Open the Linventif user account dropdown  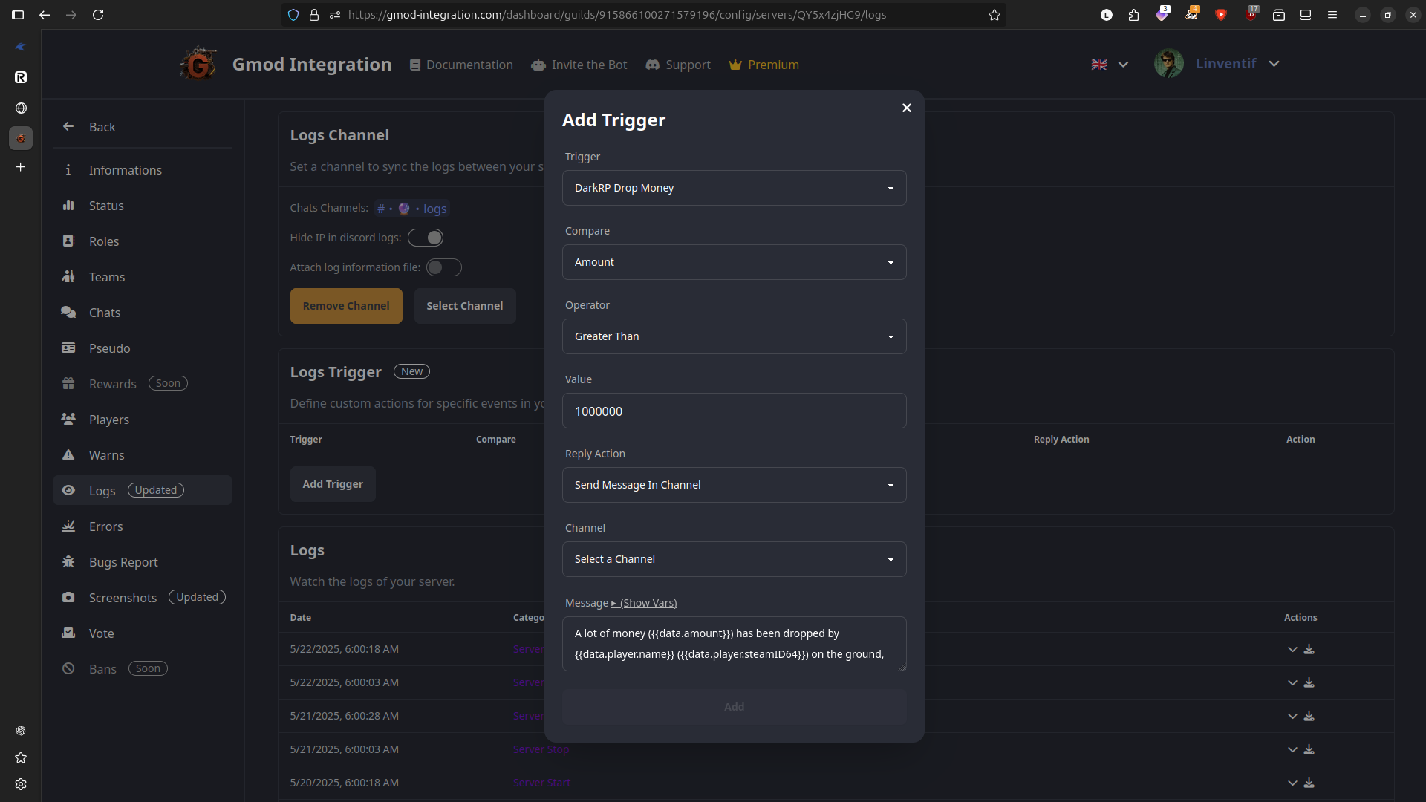click(1237, 64)
